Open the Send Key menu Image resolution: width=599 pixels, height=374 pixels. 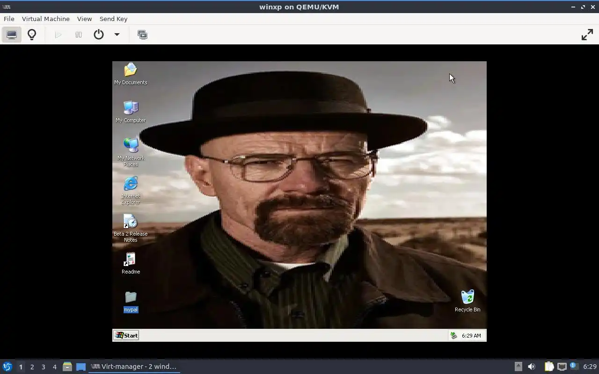click(x=113, y=19)
